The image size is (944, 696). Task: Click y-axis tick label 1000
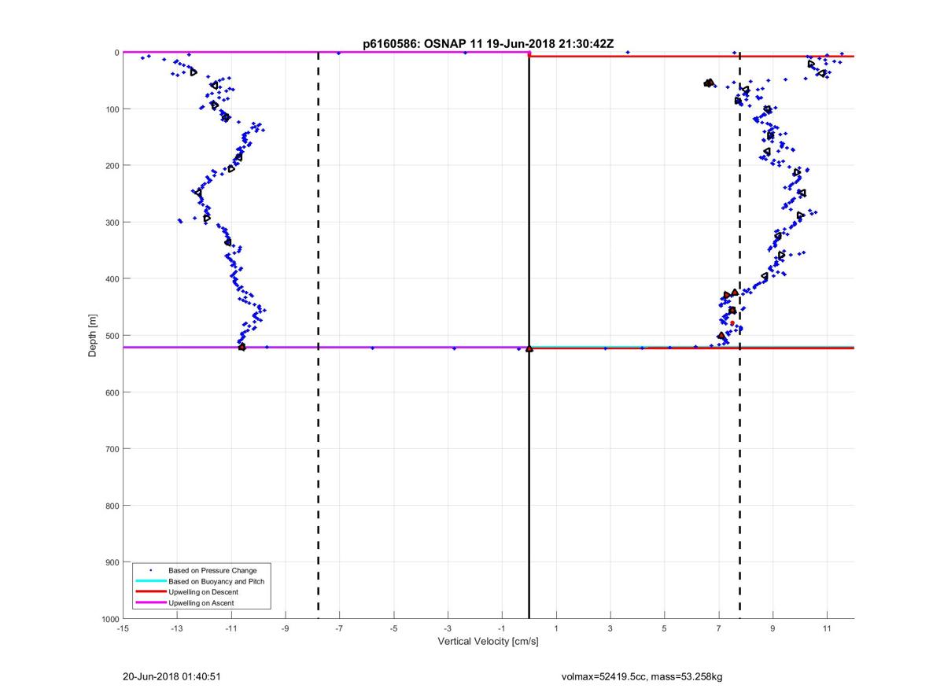[x=109, y=618]
